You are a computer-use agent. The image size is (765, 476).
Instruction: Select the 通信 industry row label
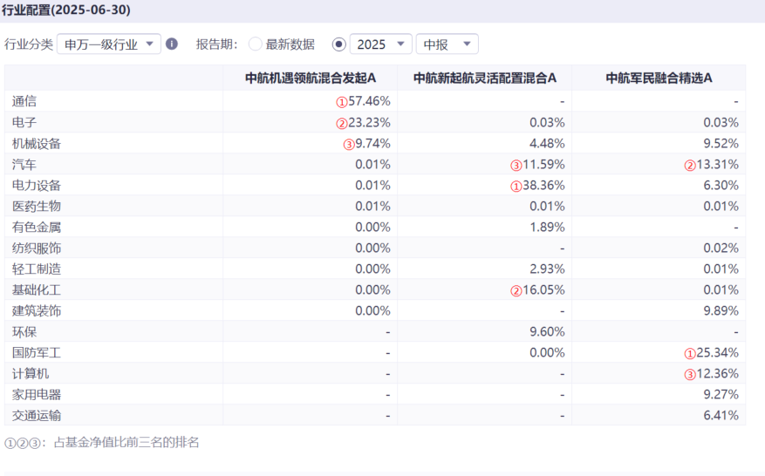click(x=24, y=102)
